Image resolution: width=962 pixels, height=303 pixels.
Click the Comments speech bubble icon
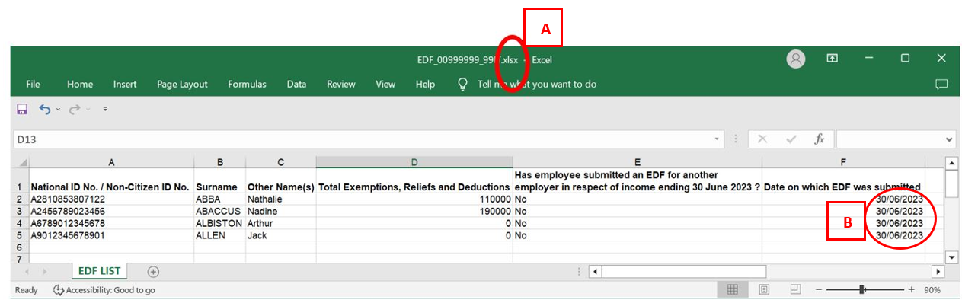(x=941, y=85)
